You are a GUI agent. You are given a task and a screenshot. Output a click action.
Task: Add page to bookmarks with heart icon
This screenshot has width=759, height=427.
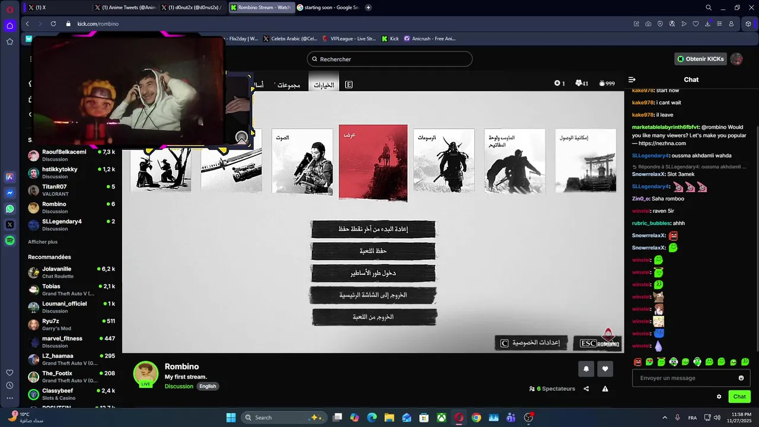point(696,24)
